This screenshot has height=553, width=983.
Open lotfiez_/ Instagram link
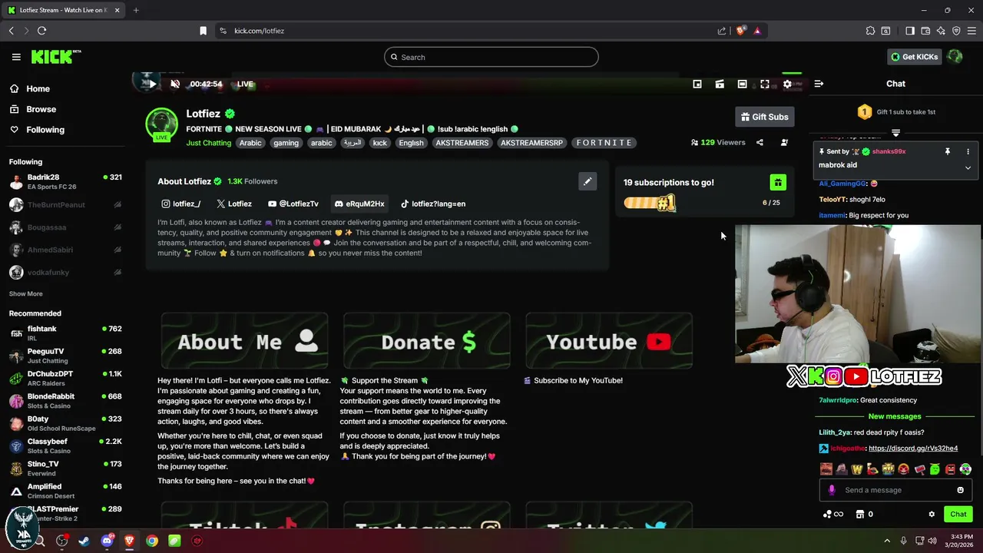click(181, 204)
